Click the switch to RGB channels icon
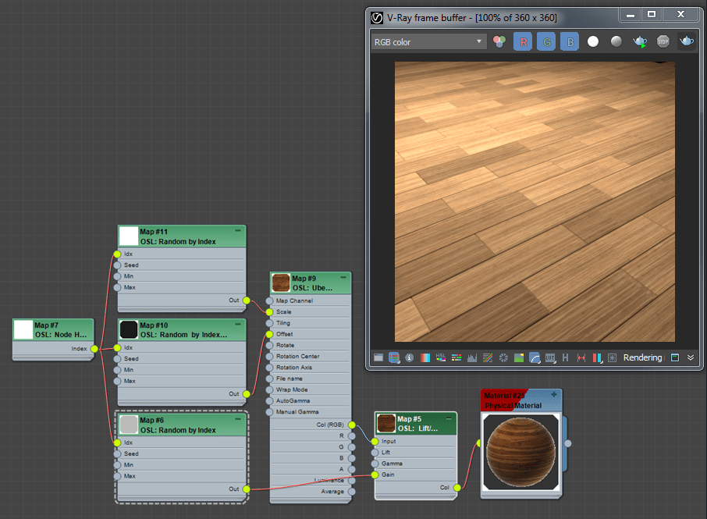Screen dimensions: 707x519 click(x=499, y=42)
